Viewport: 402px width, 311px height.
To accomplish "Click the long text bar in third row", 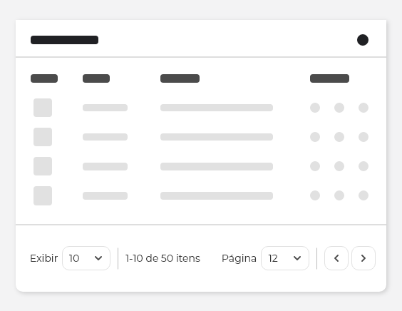I will (x=217, y=166).
